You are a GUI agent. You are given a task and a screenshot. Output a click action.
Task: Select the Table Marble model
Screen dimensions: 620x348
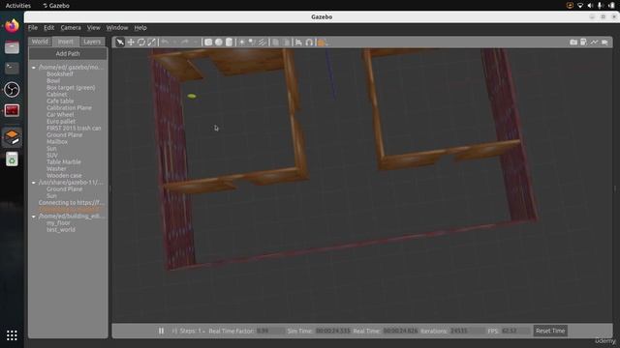point(64,161)
